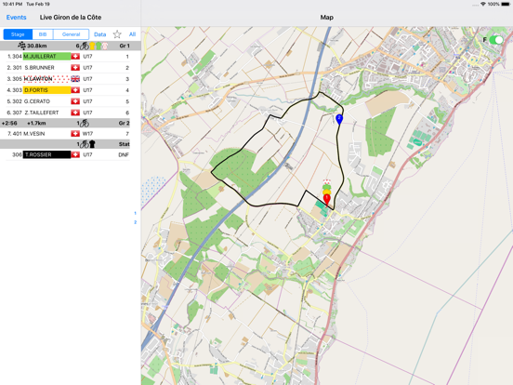This screenshot has width=513, height=385.
Task: Tap the polka dot jersey icon in header
Action: 105,46
